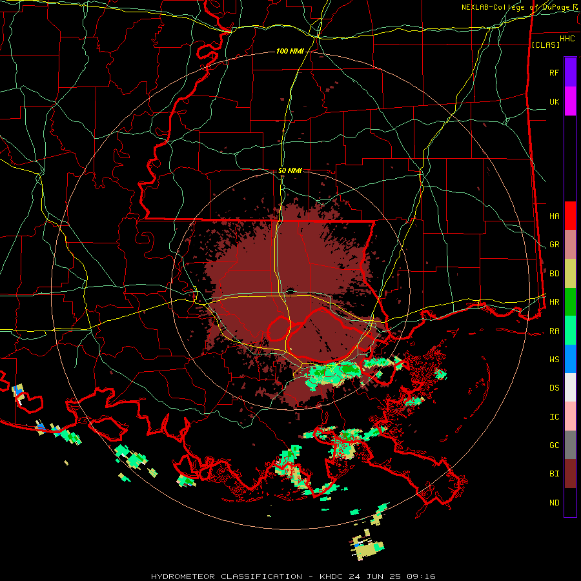Viewport: 581px width, 581px height.
Task: Click the magenta UK legend swatch
Action: [570, 101]
